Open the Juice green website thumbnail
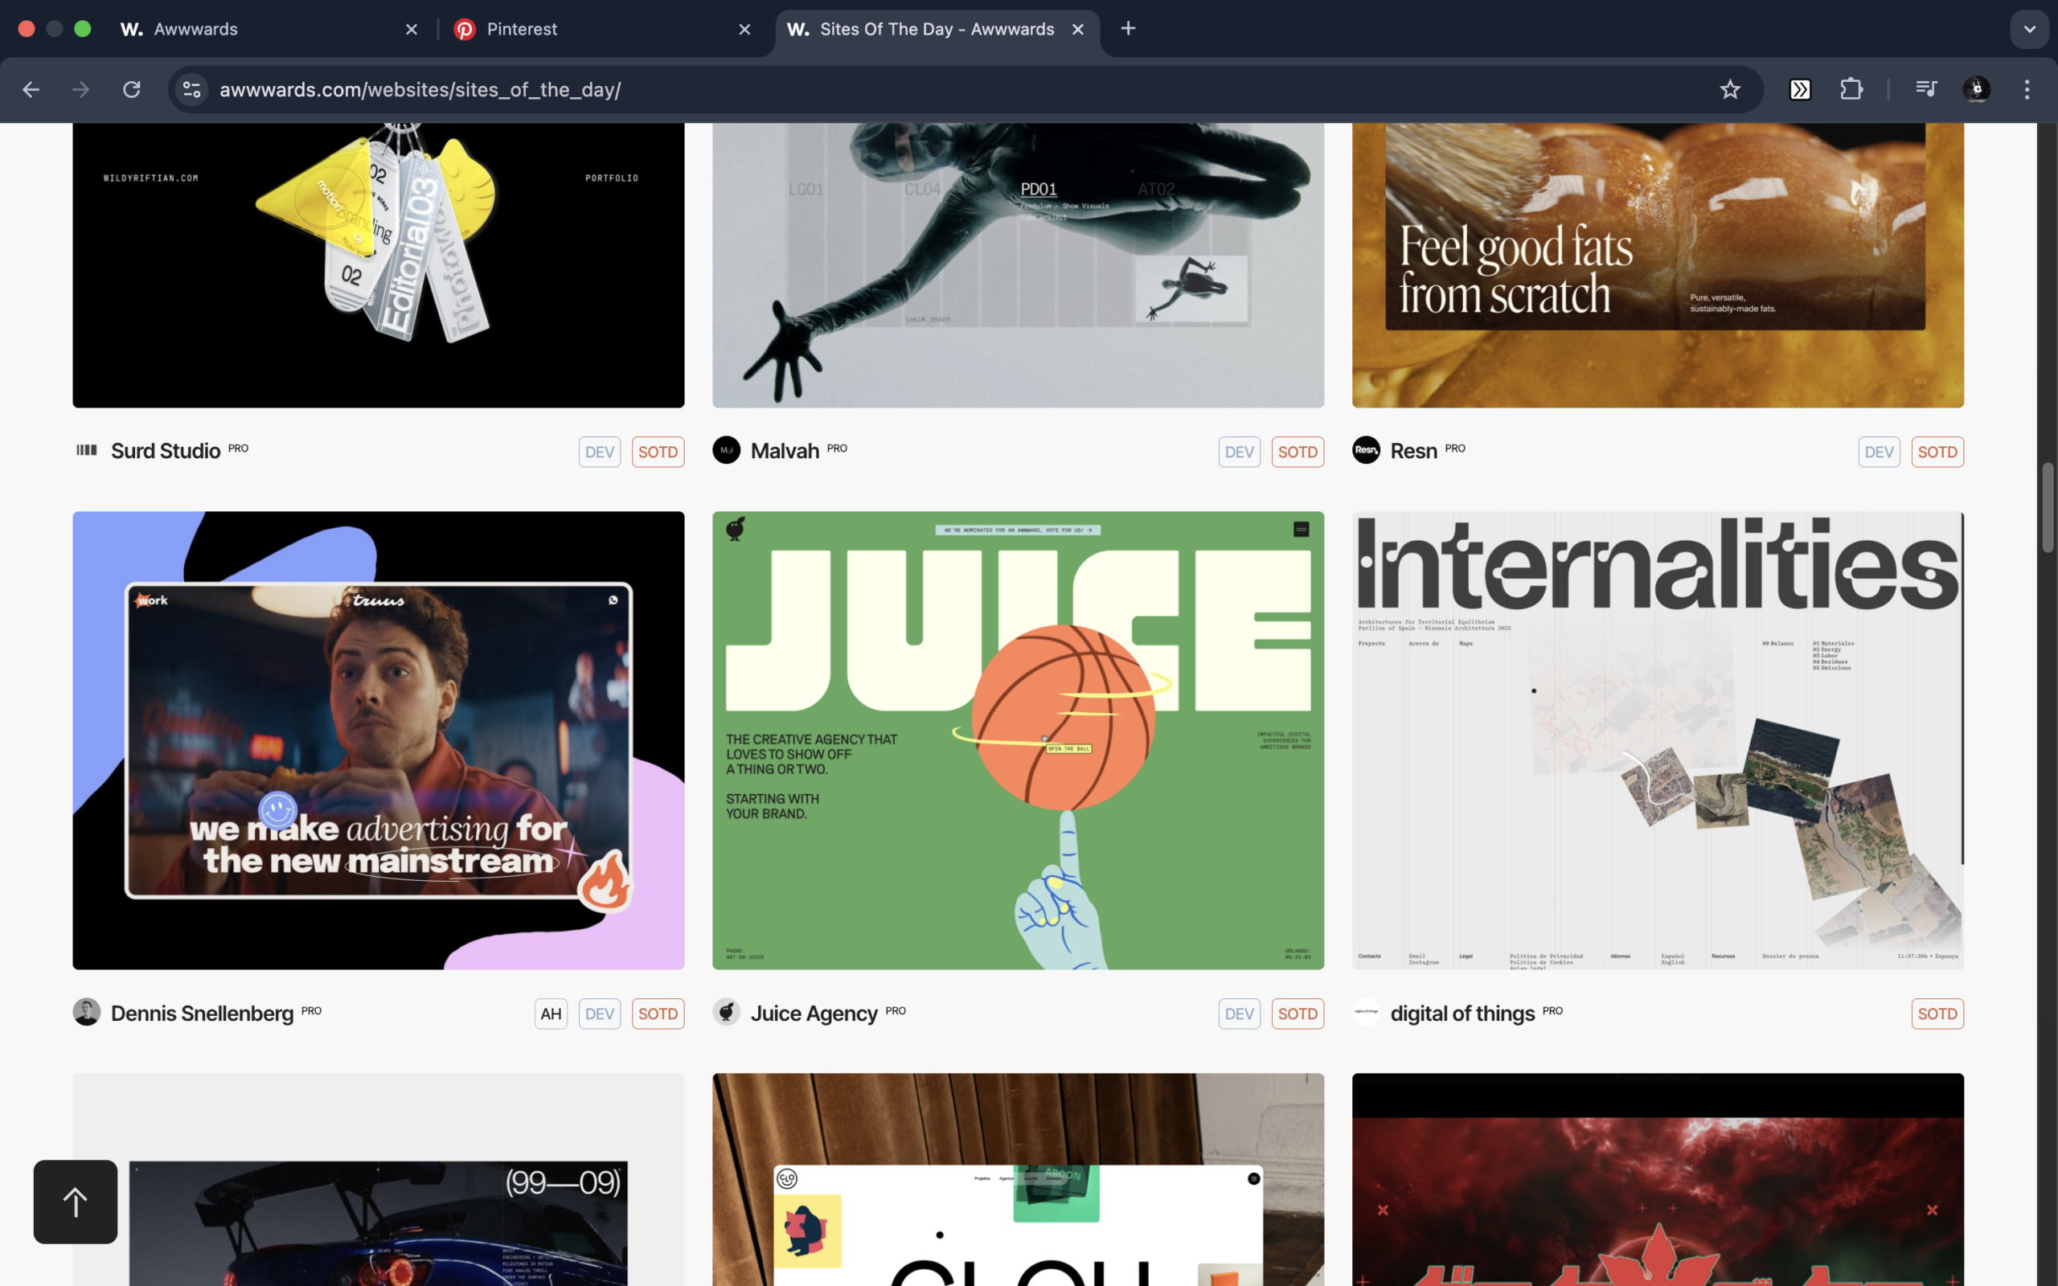 [x=1017, y=740]
